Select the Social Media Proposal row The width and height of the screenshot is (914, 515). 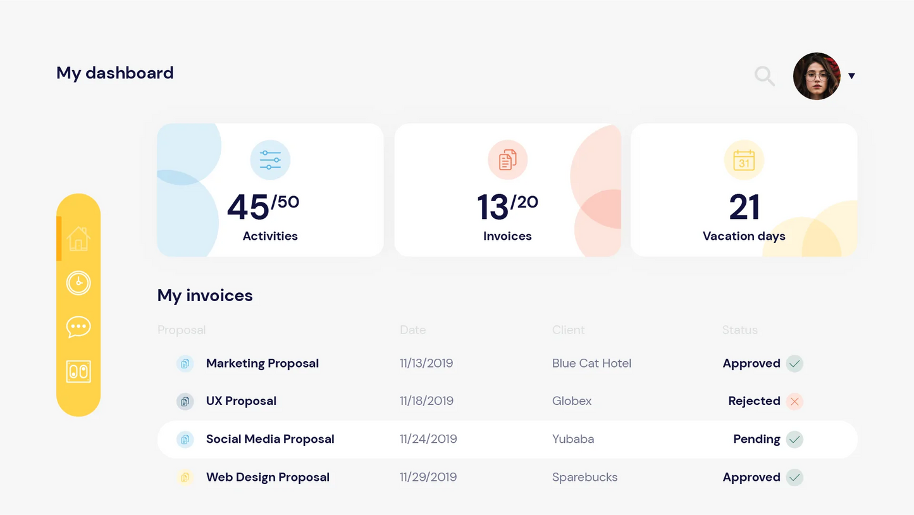(270, 439)
